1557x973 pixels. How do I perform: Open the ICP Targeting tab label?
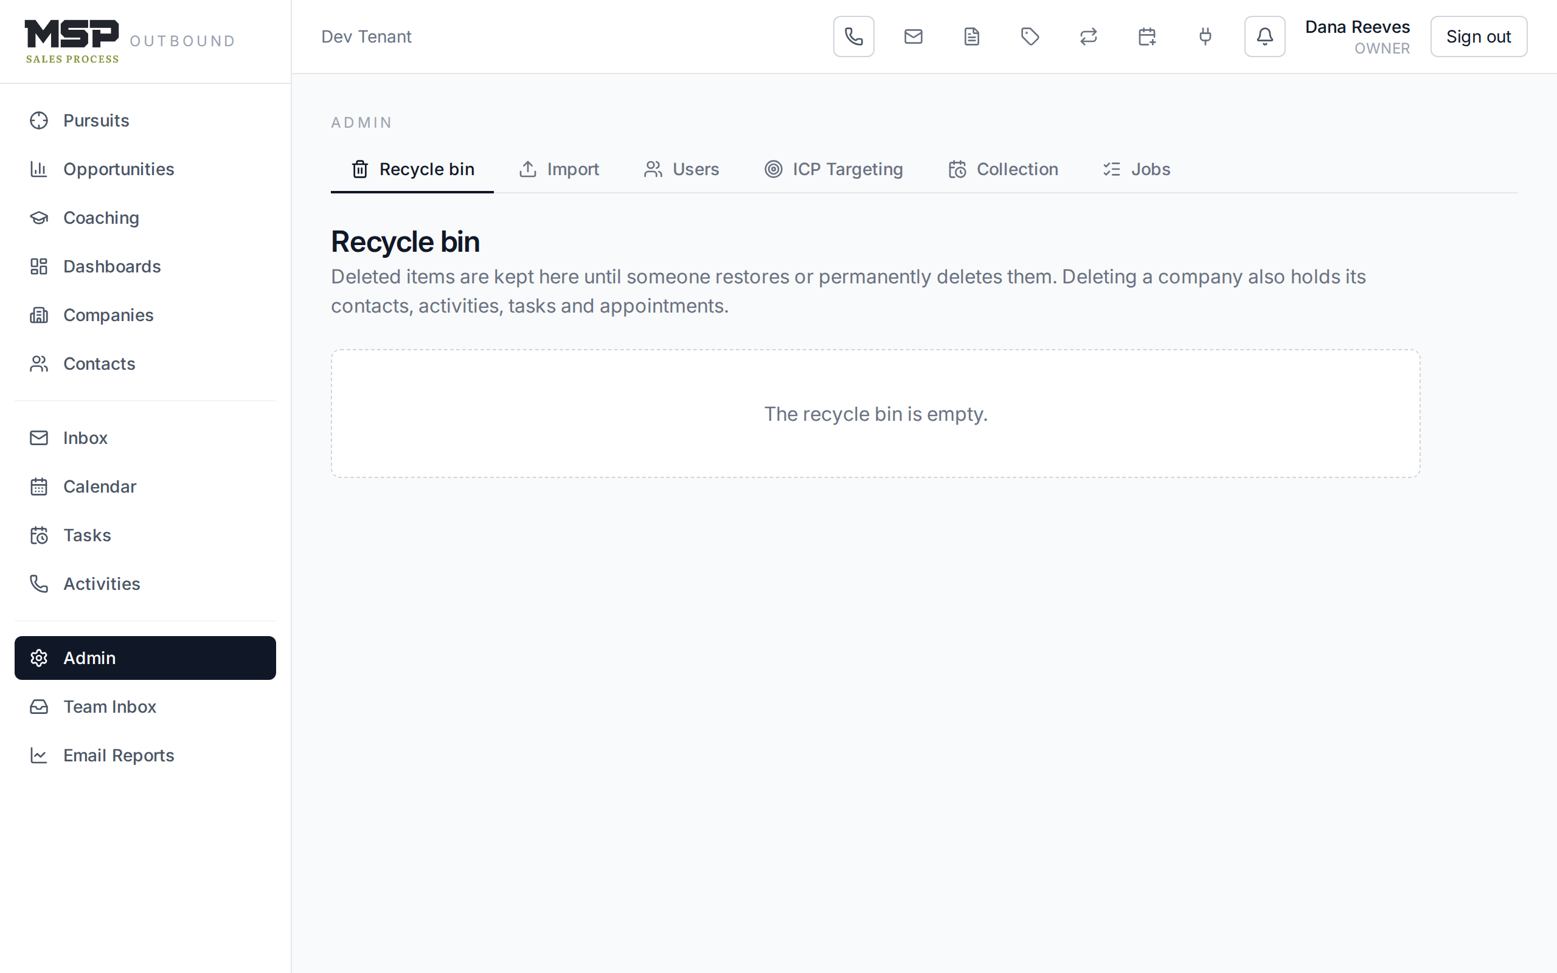pyautogui.click(x=848, y=169)
